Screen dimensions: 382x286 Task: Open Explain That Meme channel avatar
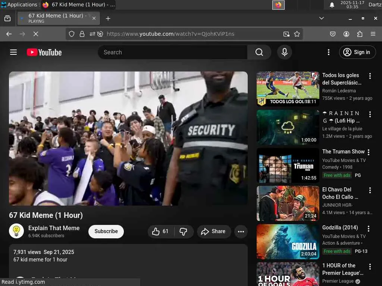(16, 231)
